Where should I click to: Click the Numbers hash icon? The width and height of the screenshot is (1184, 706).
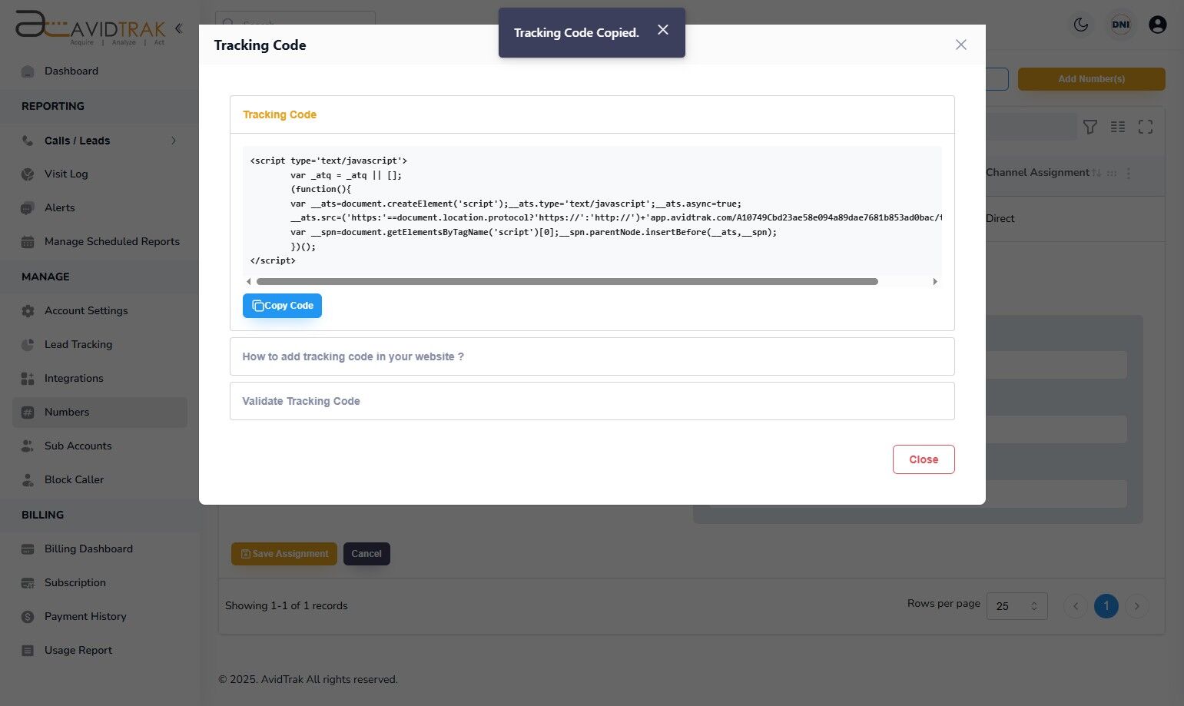click(x=28, y=413)
